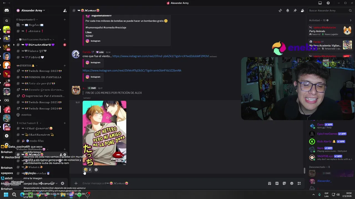Open the ChatRandom channel
This screenshot has width=355, height=199.
(x=41, y=135)
